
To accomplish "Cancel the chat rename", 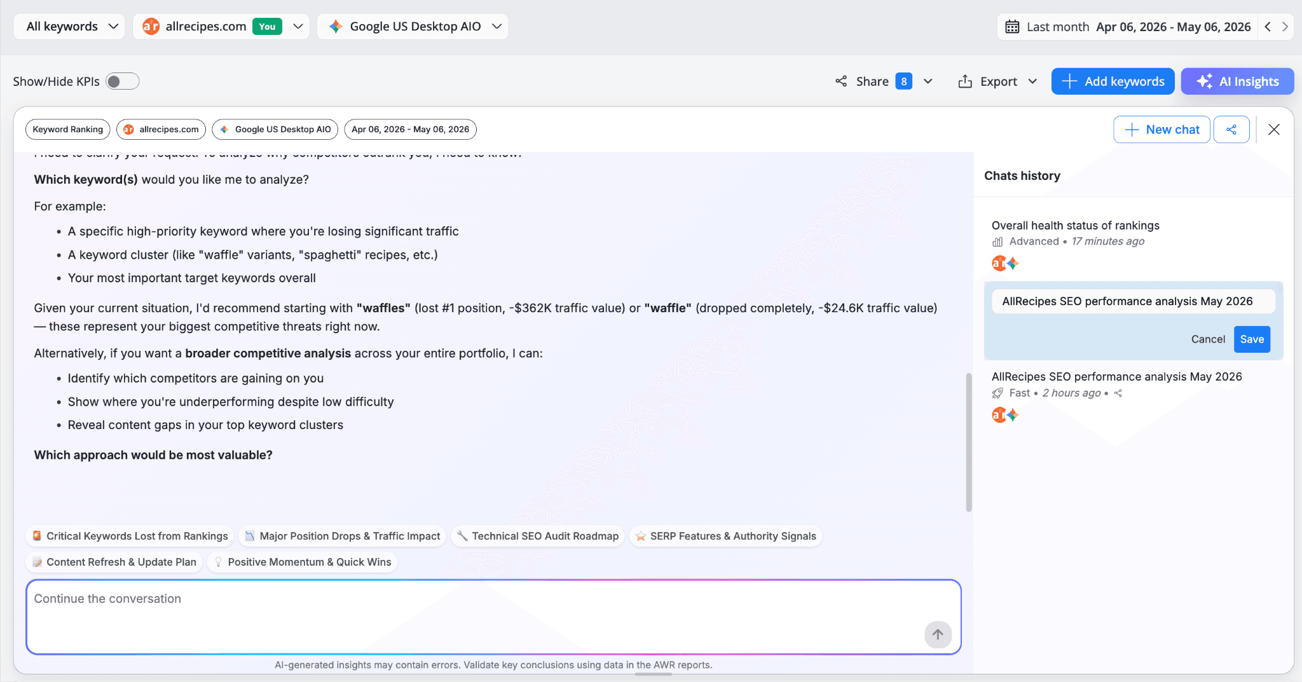I will tap(1208, 339).
